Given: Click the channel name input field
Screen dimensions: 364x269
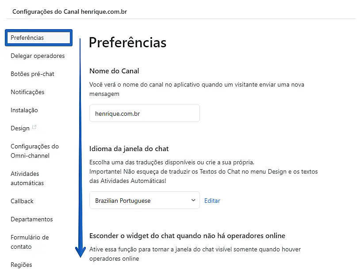Looking at the screenshot, I should click(x=144, y=114).
